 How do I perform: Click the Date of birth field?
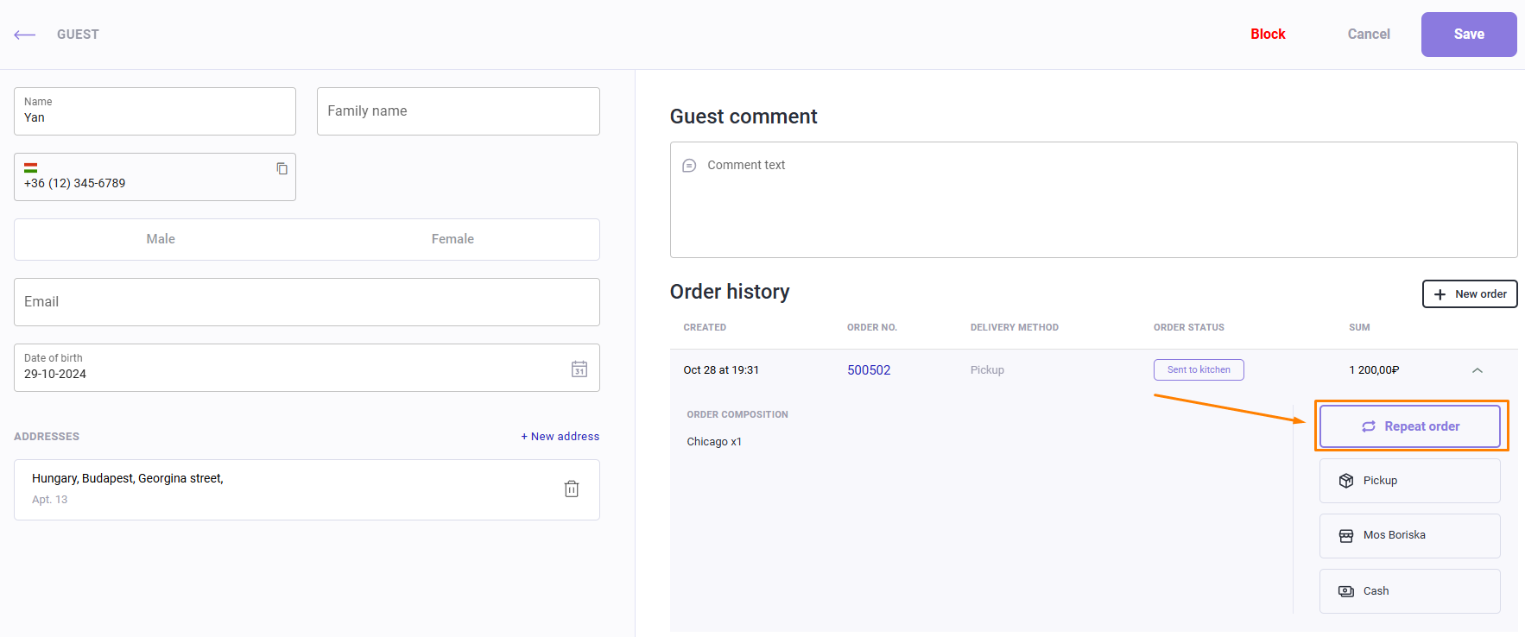(x=307, y=368)
